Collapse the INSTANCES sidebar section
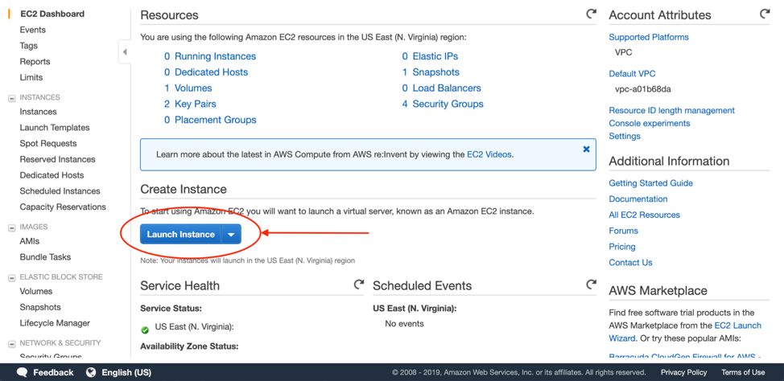This screenshot has width=784, height=381. [11, 98]
